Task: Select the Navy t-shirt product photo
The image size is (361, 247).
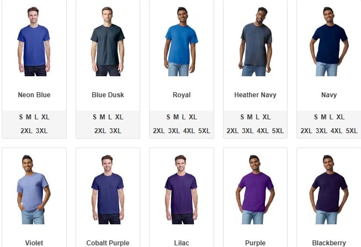Action: (x=329, y=41)
